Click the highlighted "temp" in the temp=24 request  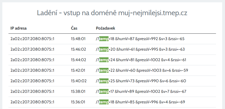tap(104, 60)
